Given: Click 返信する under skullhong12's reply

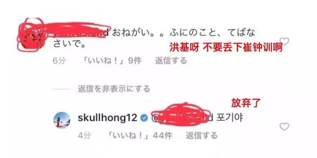Looking at the screenshot, I should coord(201,135).
